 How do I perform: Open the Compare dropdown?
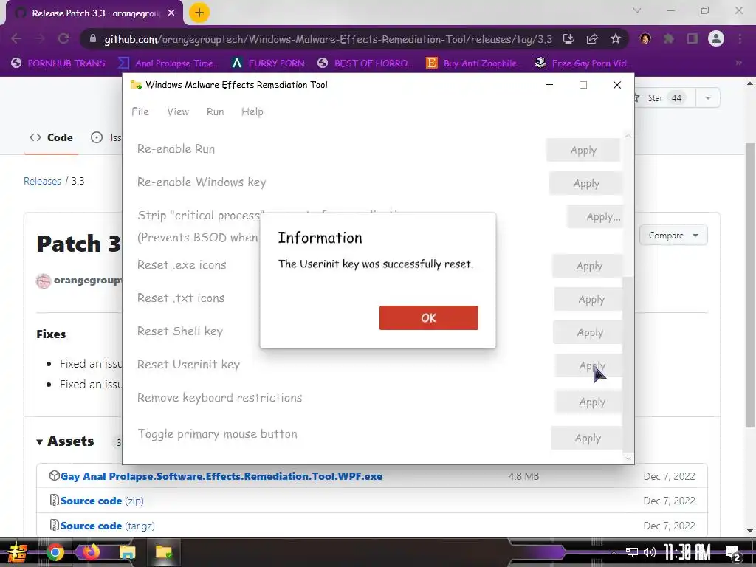pyautogui.click(x=673, y=236)
